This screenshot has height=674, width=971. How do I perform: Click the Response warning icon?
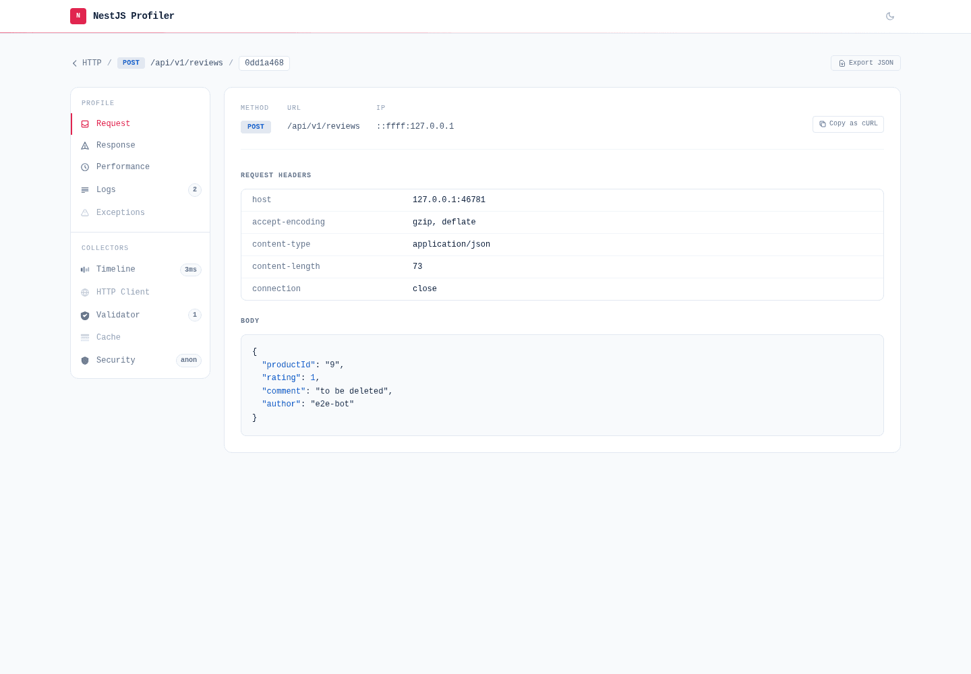coord(85,146)
